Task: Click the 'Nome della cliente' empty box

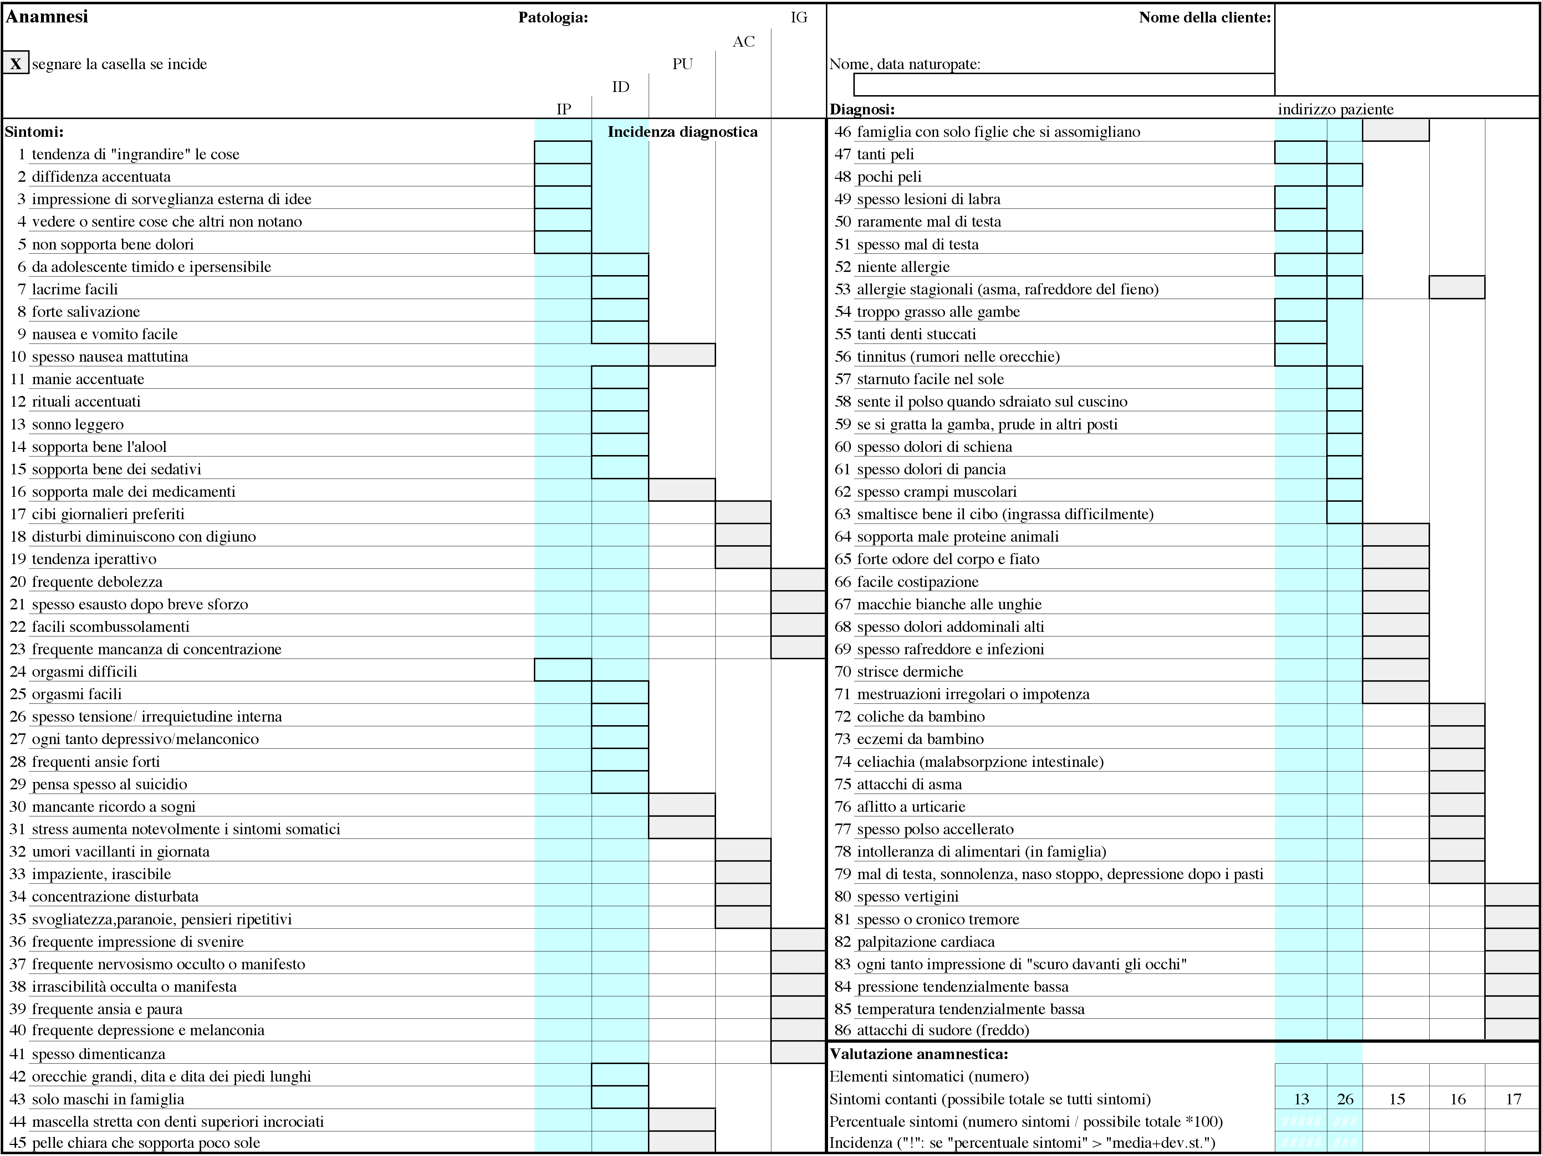Action: coord(1406,50)
